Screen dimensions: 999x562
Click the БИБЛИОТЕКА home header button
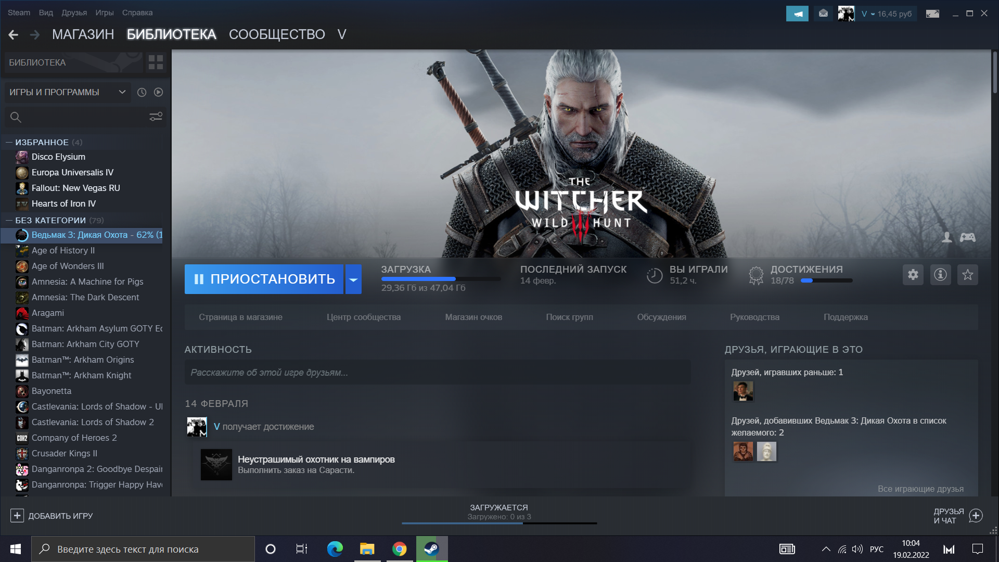click(73, 62)
